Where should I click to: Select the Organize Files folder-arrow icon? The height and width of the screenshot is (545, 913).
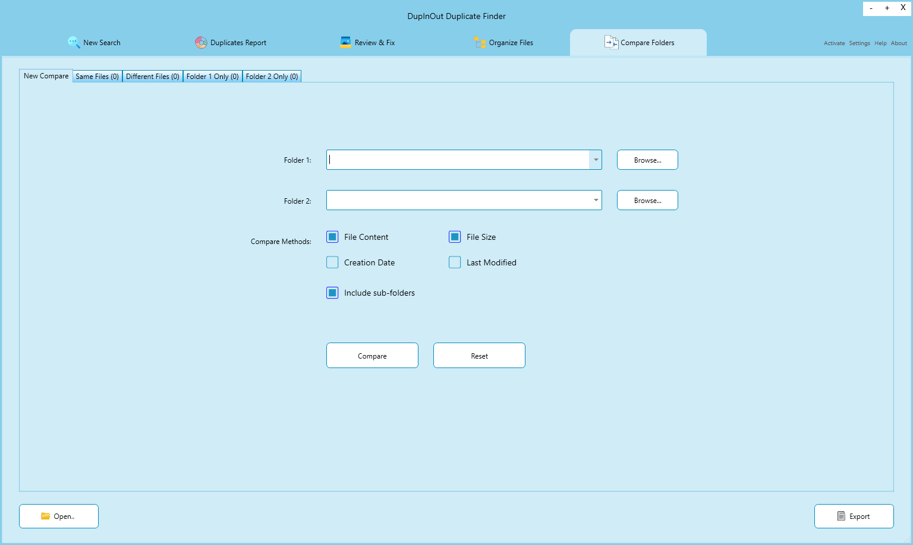point(480,42)
